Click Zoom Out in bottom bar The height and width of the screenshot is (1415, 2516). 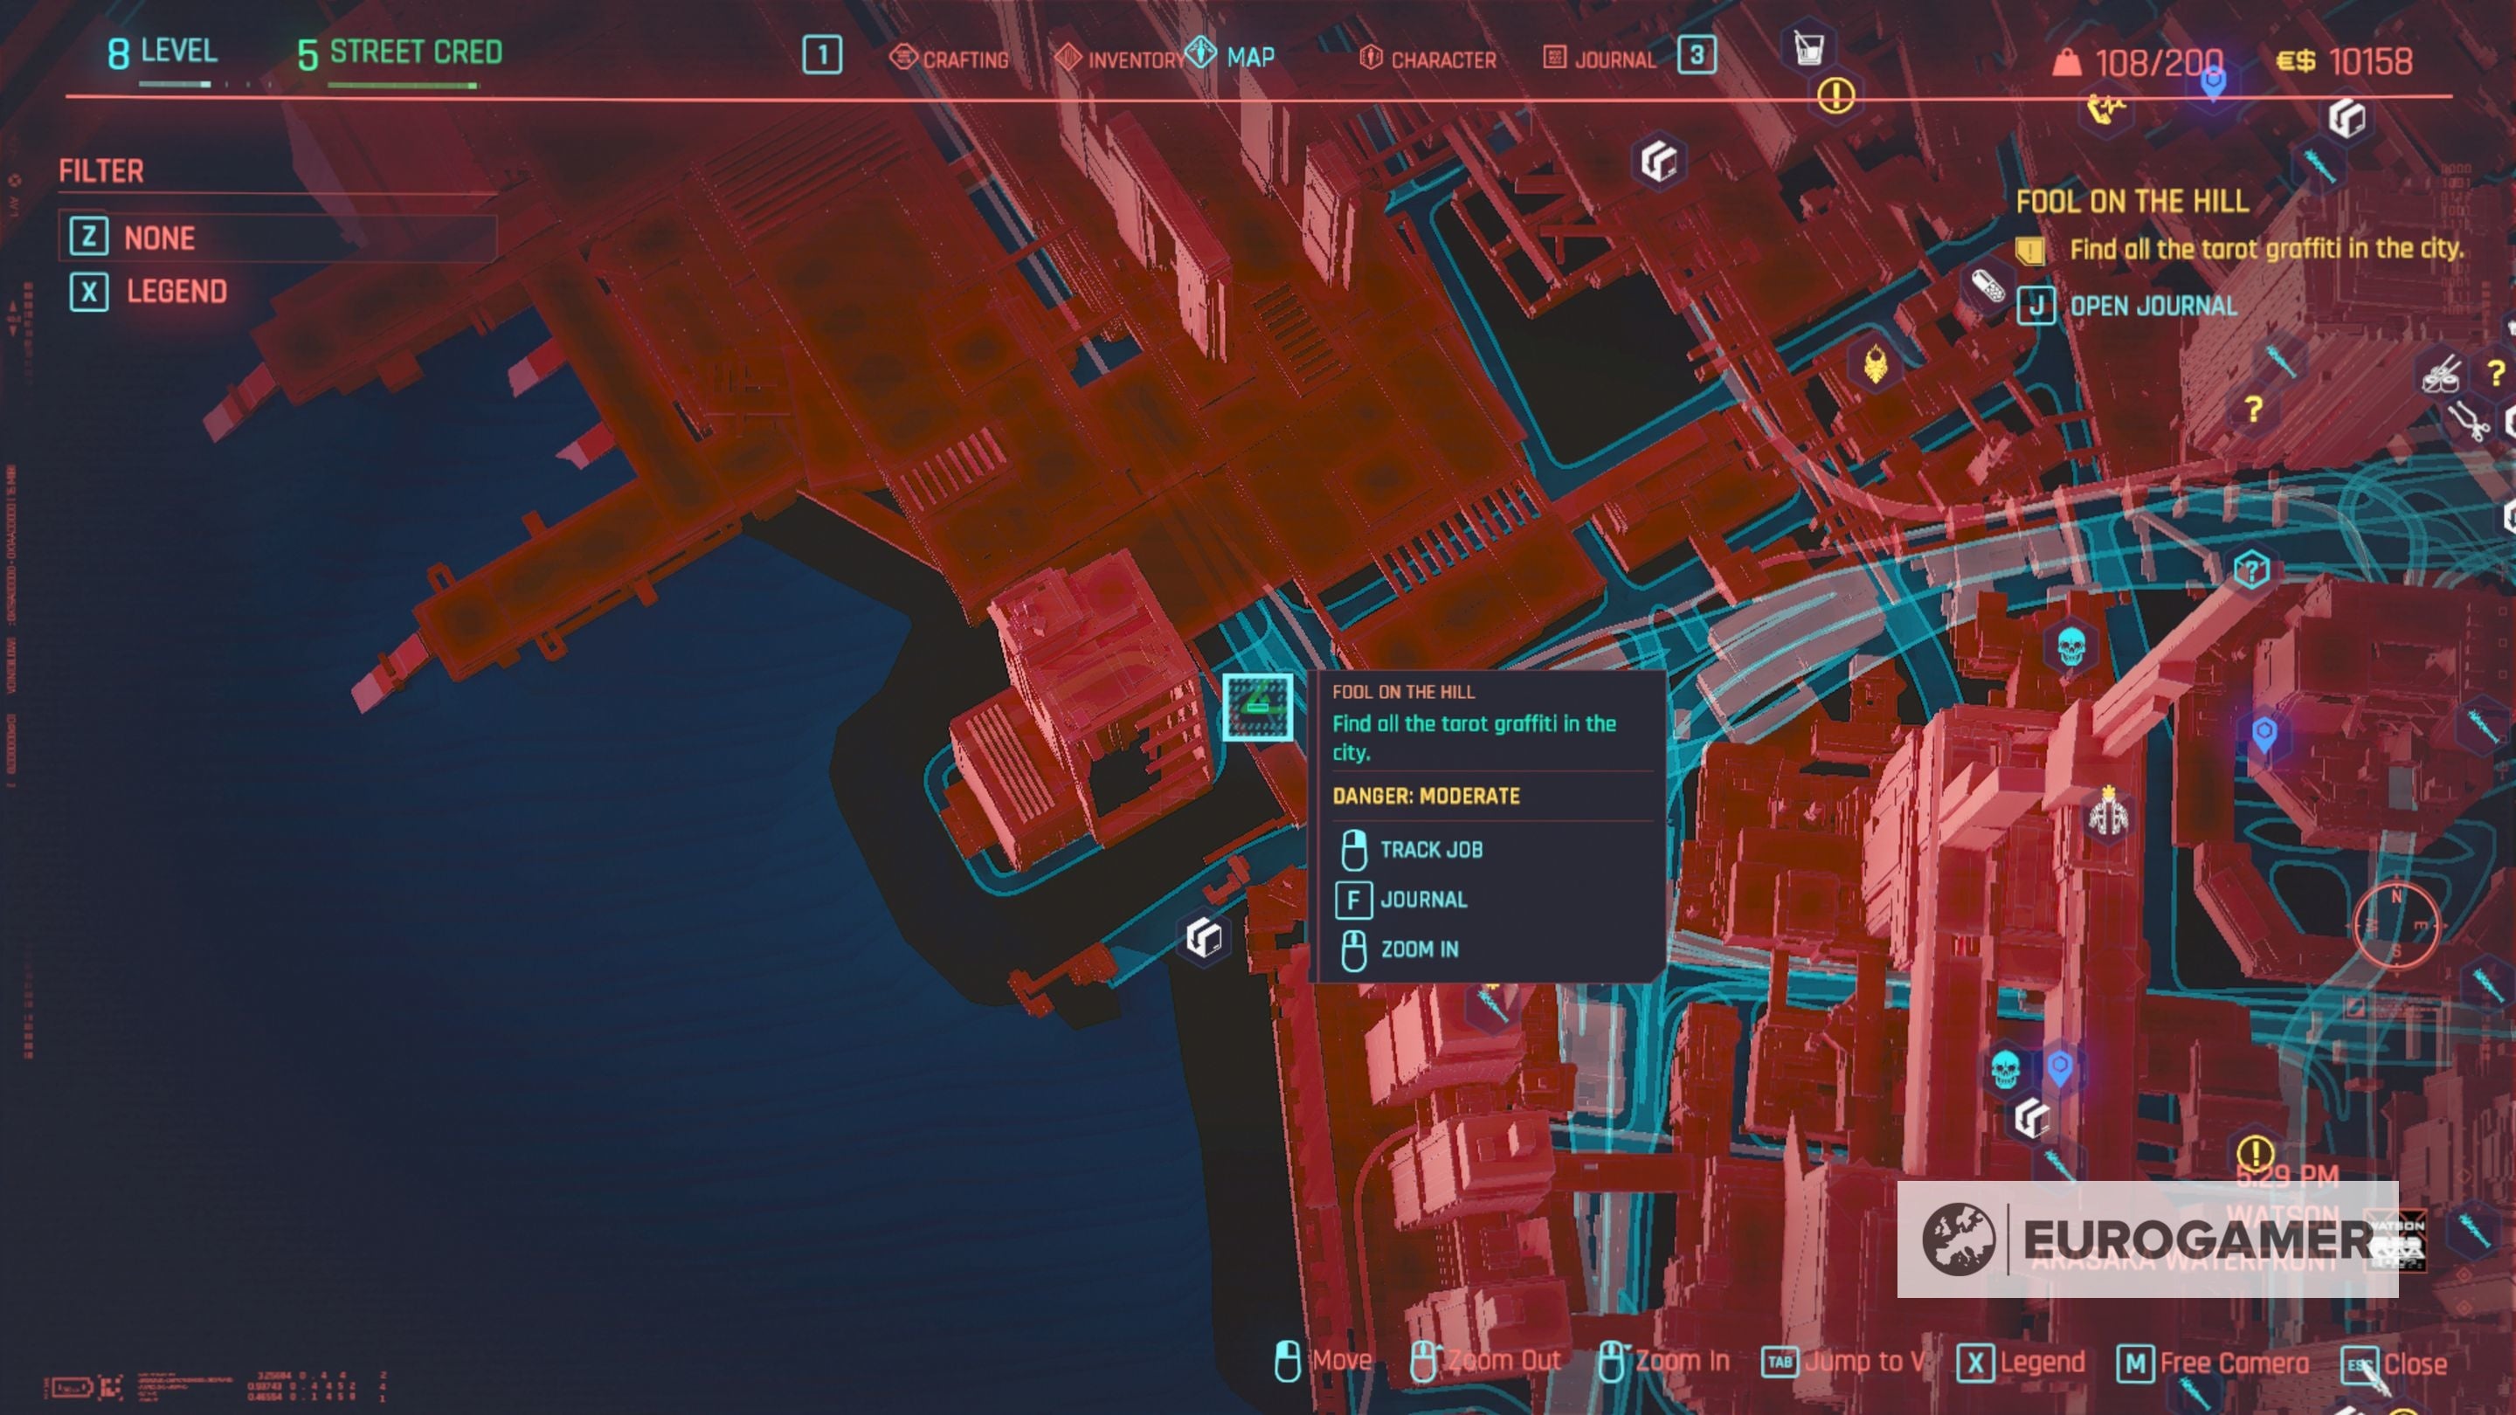click(x=1485, y=1362)
